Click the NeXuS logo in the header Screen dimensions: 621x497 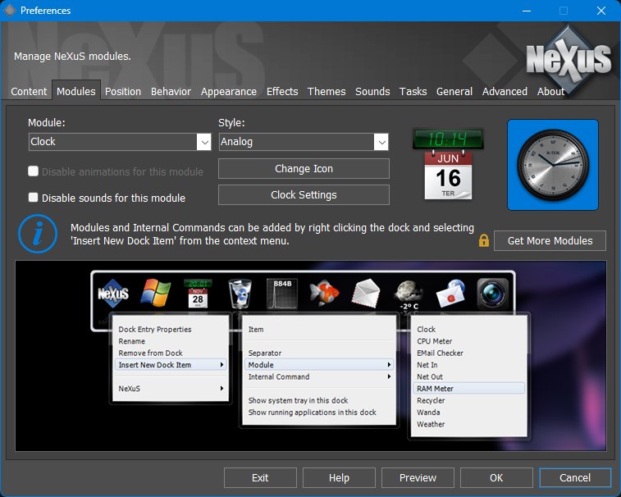pyautogui.click(x=568, y=59)
